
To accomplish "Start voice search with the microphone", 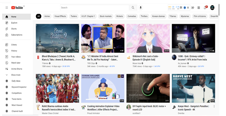I will (141, 8).
